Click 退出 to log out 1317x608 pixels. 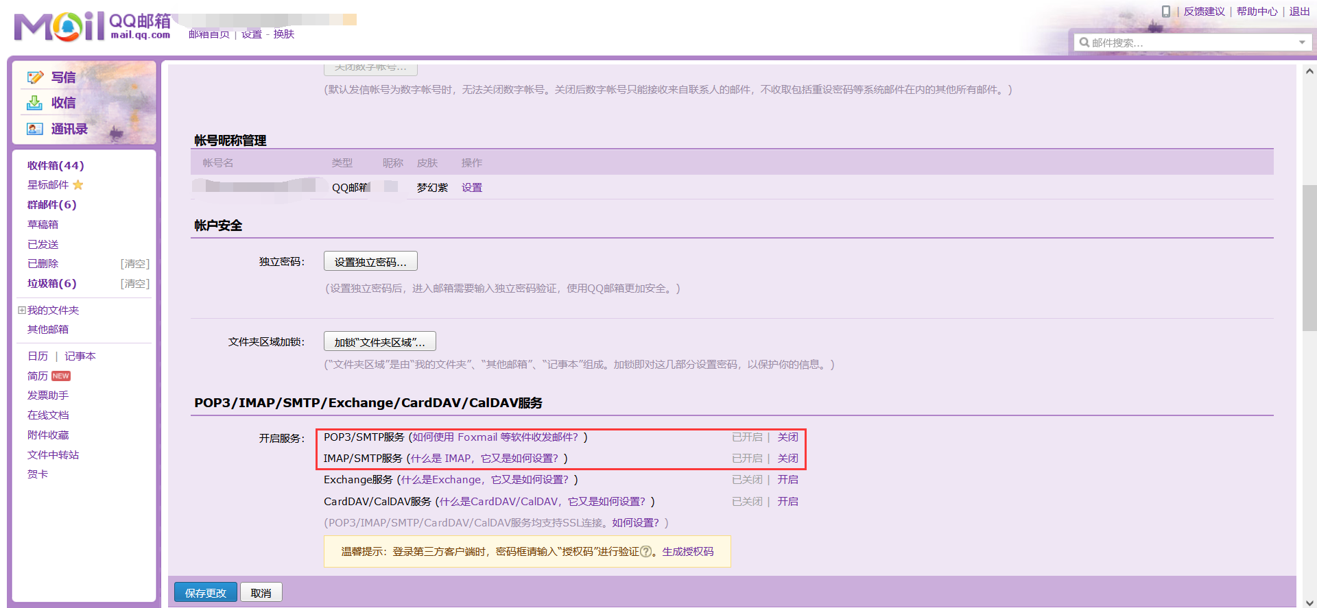tap(1299, 12)
